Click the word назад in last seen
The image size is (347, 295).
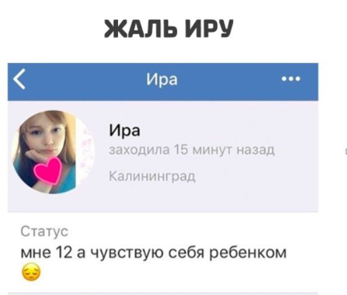pos(256,150)
